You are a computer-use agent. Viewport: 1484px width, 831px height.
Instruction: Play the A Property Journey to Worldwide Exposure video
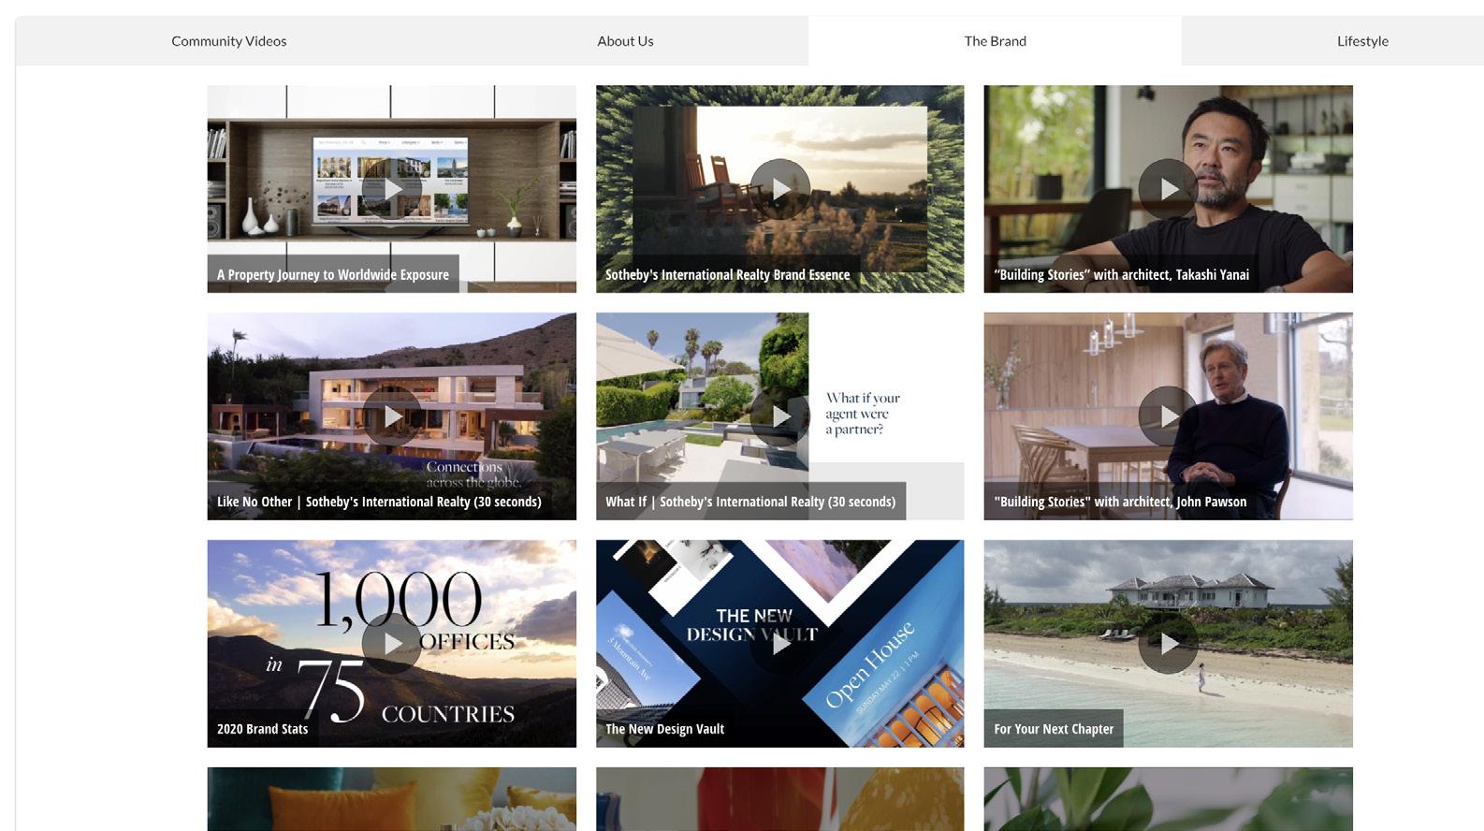point(391,189)
